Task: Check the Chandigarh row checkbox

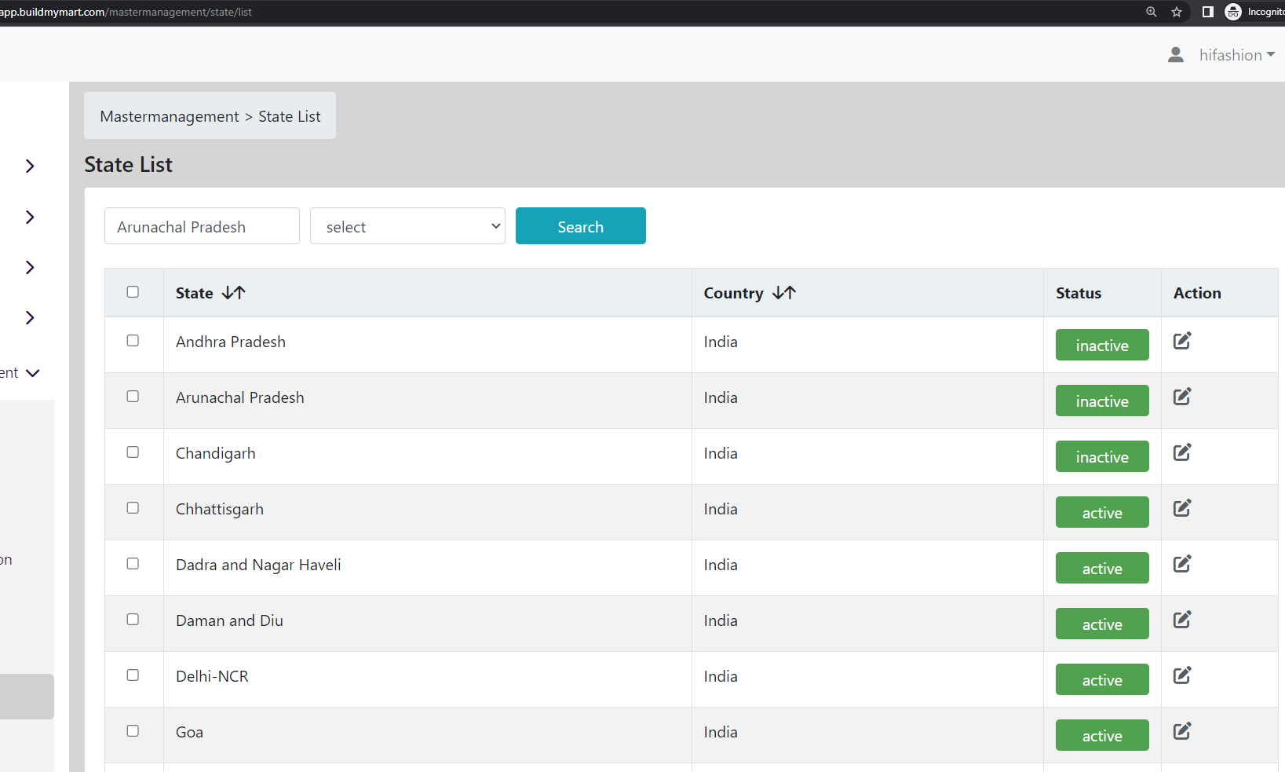Action: click(133, 452)
